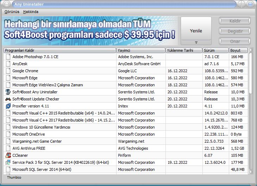This screenshot has width=257, height=186.
Task: Sort by Sürüm column header
Action: 215,50
